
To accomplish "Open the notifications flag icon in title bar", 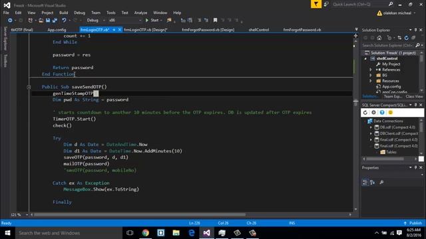I will coord(316,4).
